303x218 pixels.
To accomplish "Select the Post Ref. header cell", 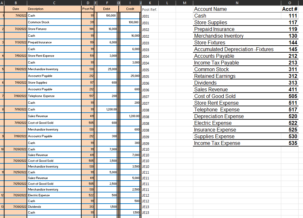I will click(x=149, y=9).
